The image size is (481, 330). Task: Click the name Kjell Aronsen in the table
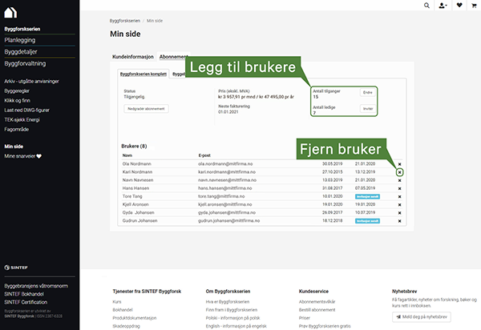[135, 205]
